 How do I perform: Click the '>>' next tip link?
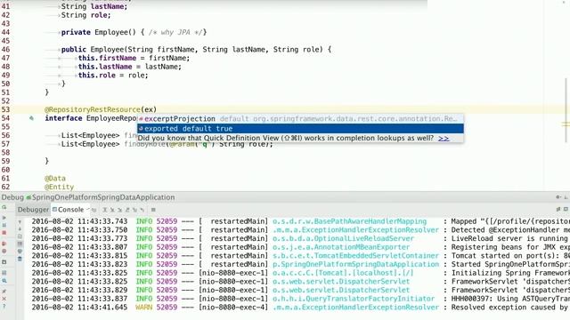444,139
